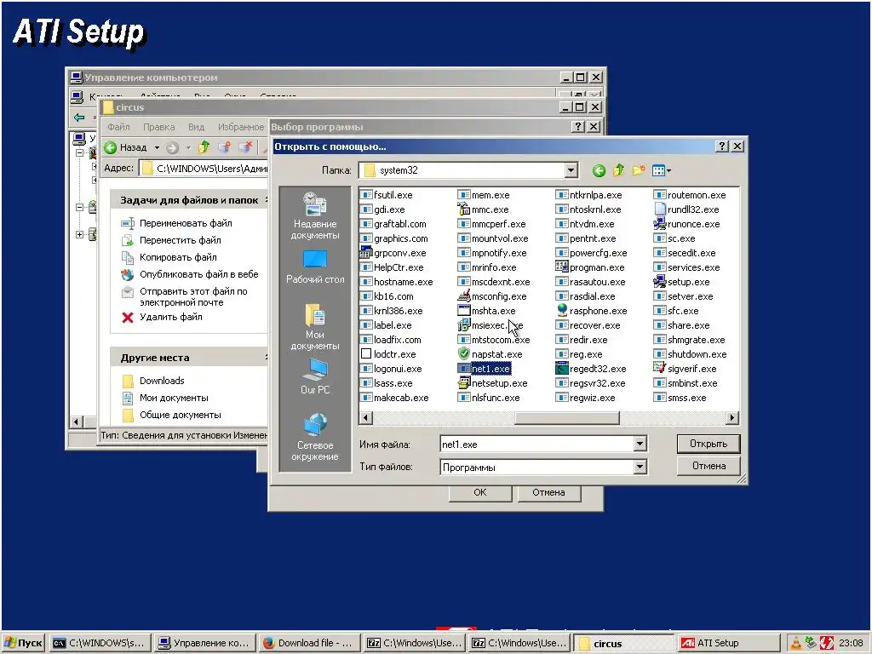
Task: Expand the Папка folder dropdown (system32)
Action: [x=571, y=170]
